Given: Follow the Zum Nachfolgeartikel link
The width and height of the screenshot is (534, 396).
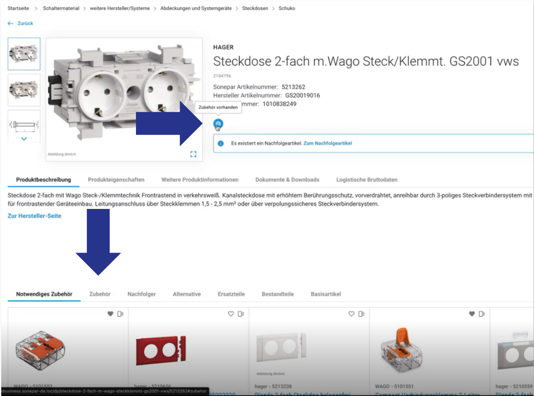Looking at the screenshot, I should (x=328, y=143).
